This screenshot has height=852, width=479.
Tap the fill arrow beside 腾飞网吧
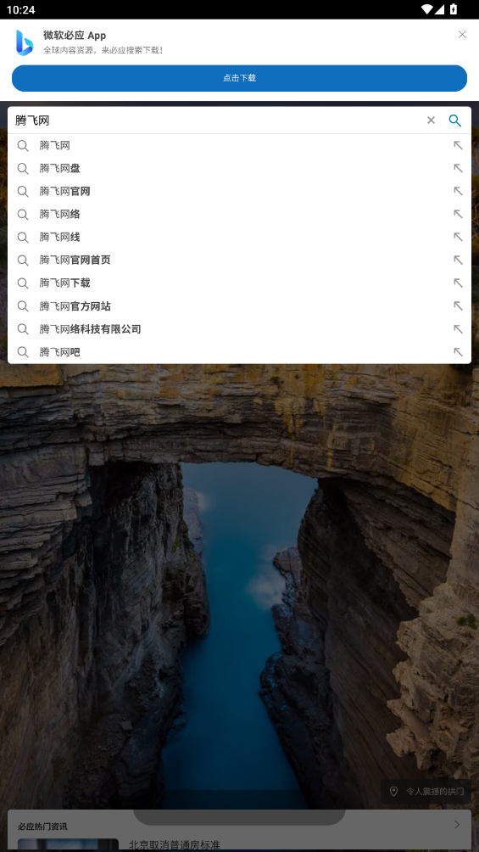pyautogui.click(x=458, y=352)
